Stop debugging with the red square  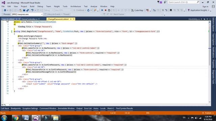coord(106,10)
